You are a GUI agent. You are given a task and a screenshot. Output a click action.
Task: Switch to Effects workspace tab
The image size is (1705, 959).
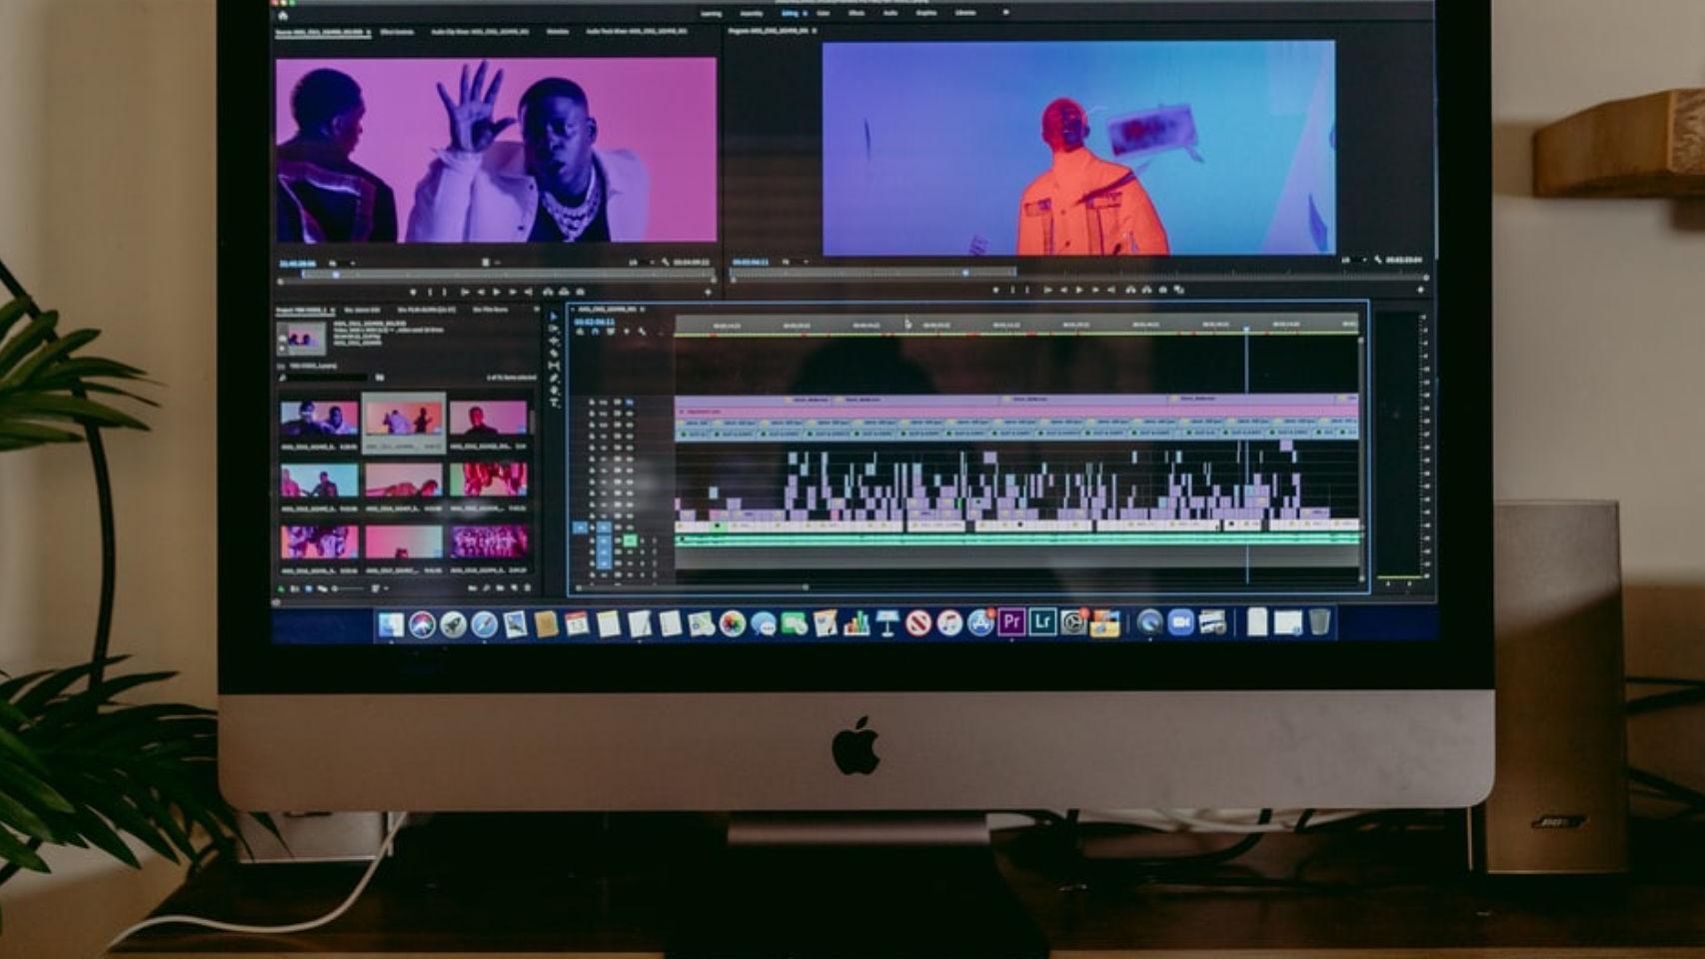[856, 13]
